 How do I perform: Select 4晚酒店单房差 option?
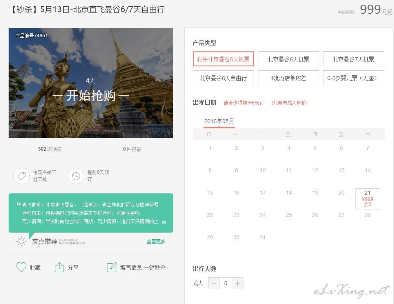[289, 78]
